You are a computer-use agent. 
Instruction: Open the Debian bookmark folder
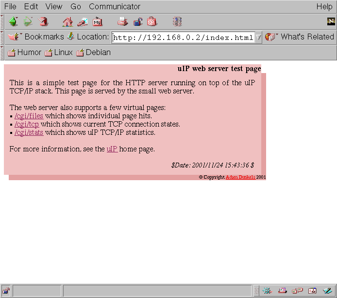pyautogui.click(x=94, y=53)
